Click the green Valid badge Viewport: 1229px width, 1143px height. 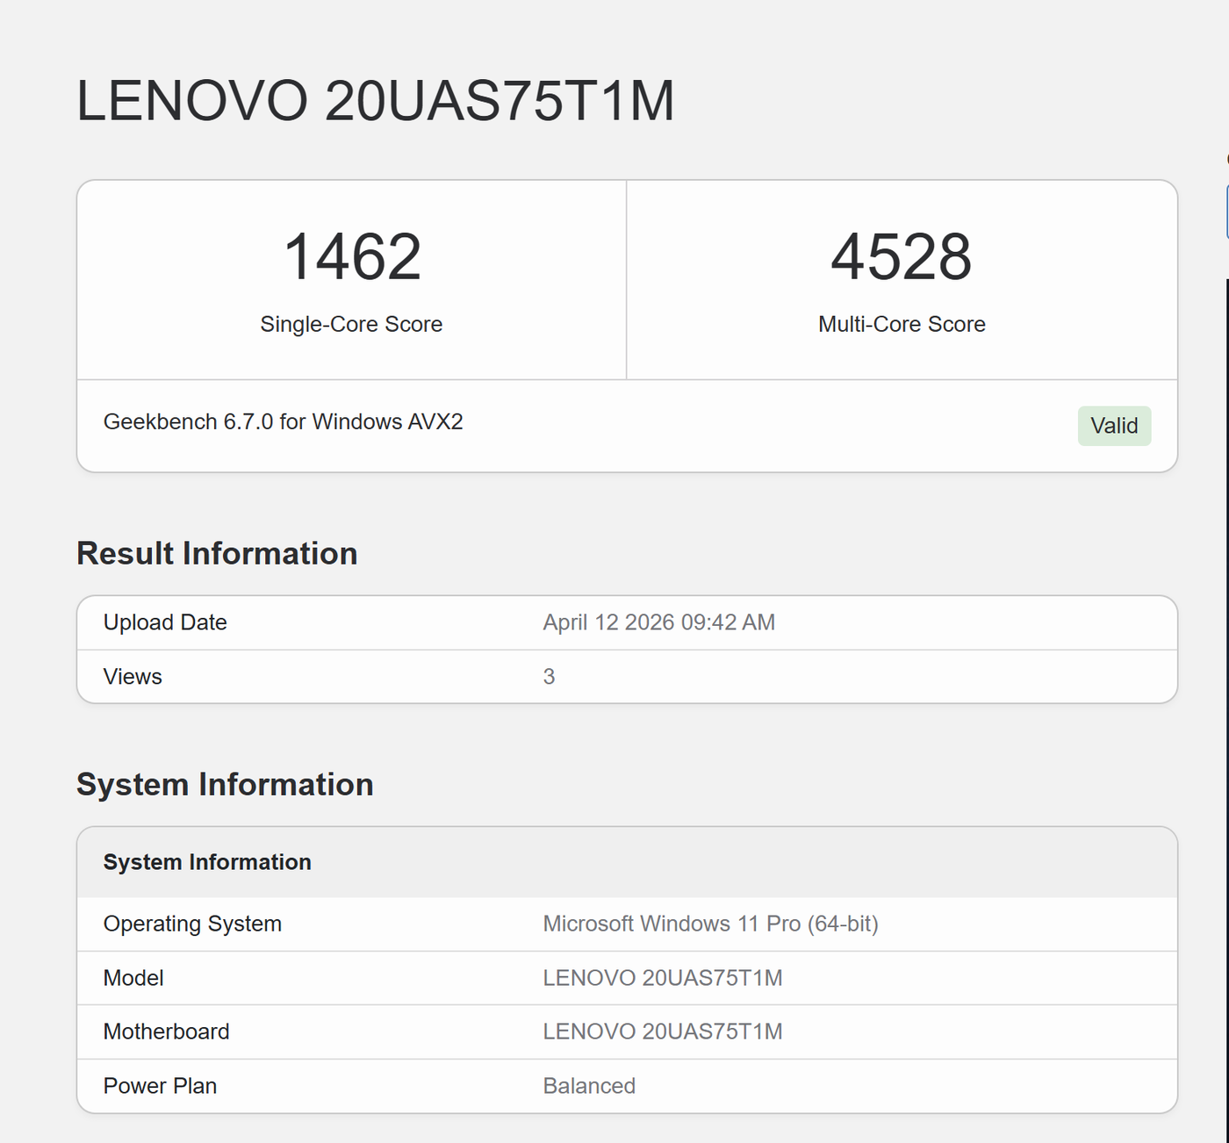pyautogui.click(x=1114, y=426)
